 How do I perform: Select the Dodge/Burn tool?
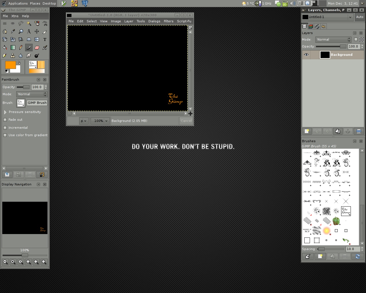(37, 56)
